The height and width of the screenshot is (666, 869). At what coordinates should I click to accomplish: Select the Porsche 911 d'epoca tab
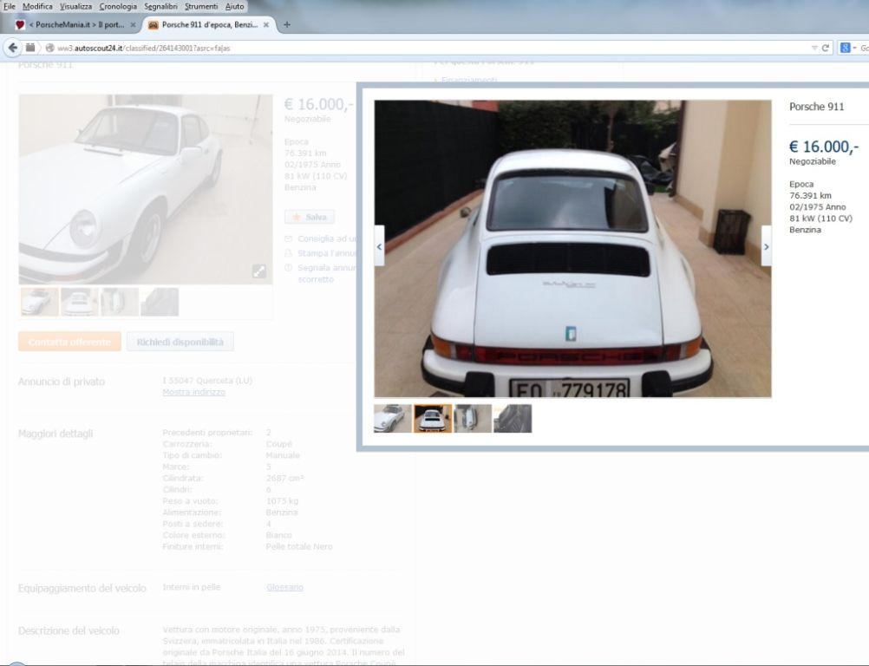[x=208, y=25]
